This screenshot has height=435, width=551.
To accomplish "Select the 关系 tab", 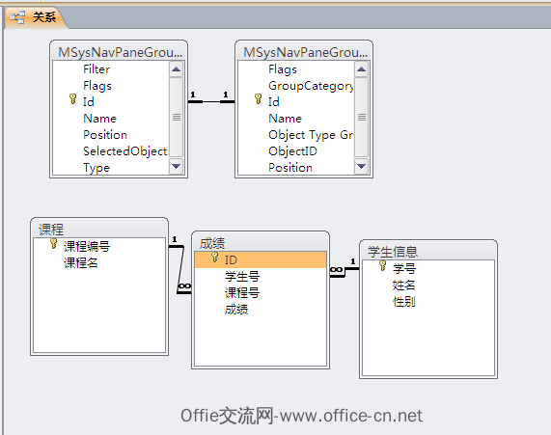I will tap(35, 17).
